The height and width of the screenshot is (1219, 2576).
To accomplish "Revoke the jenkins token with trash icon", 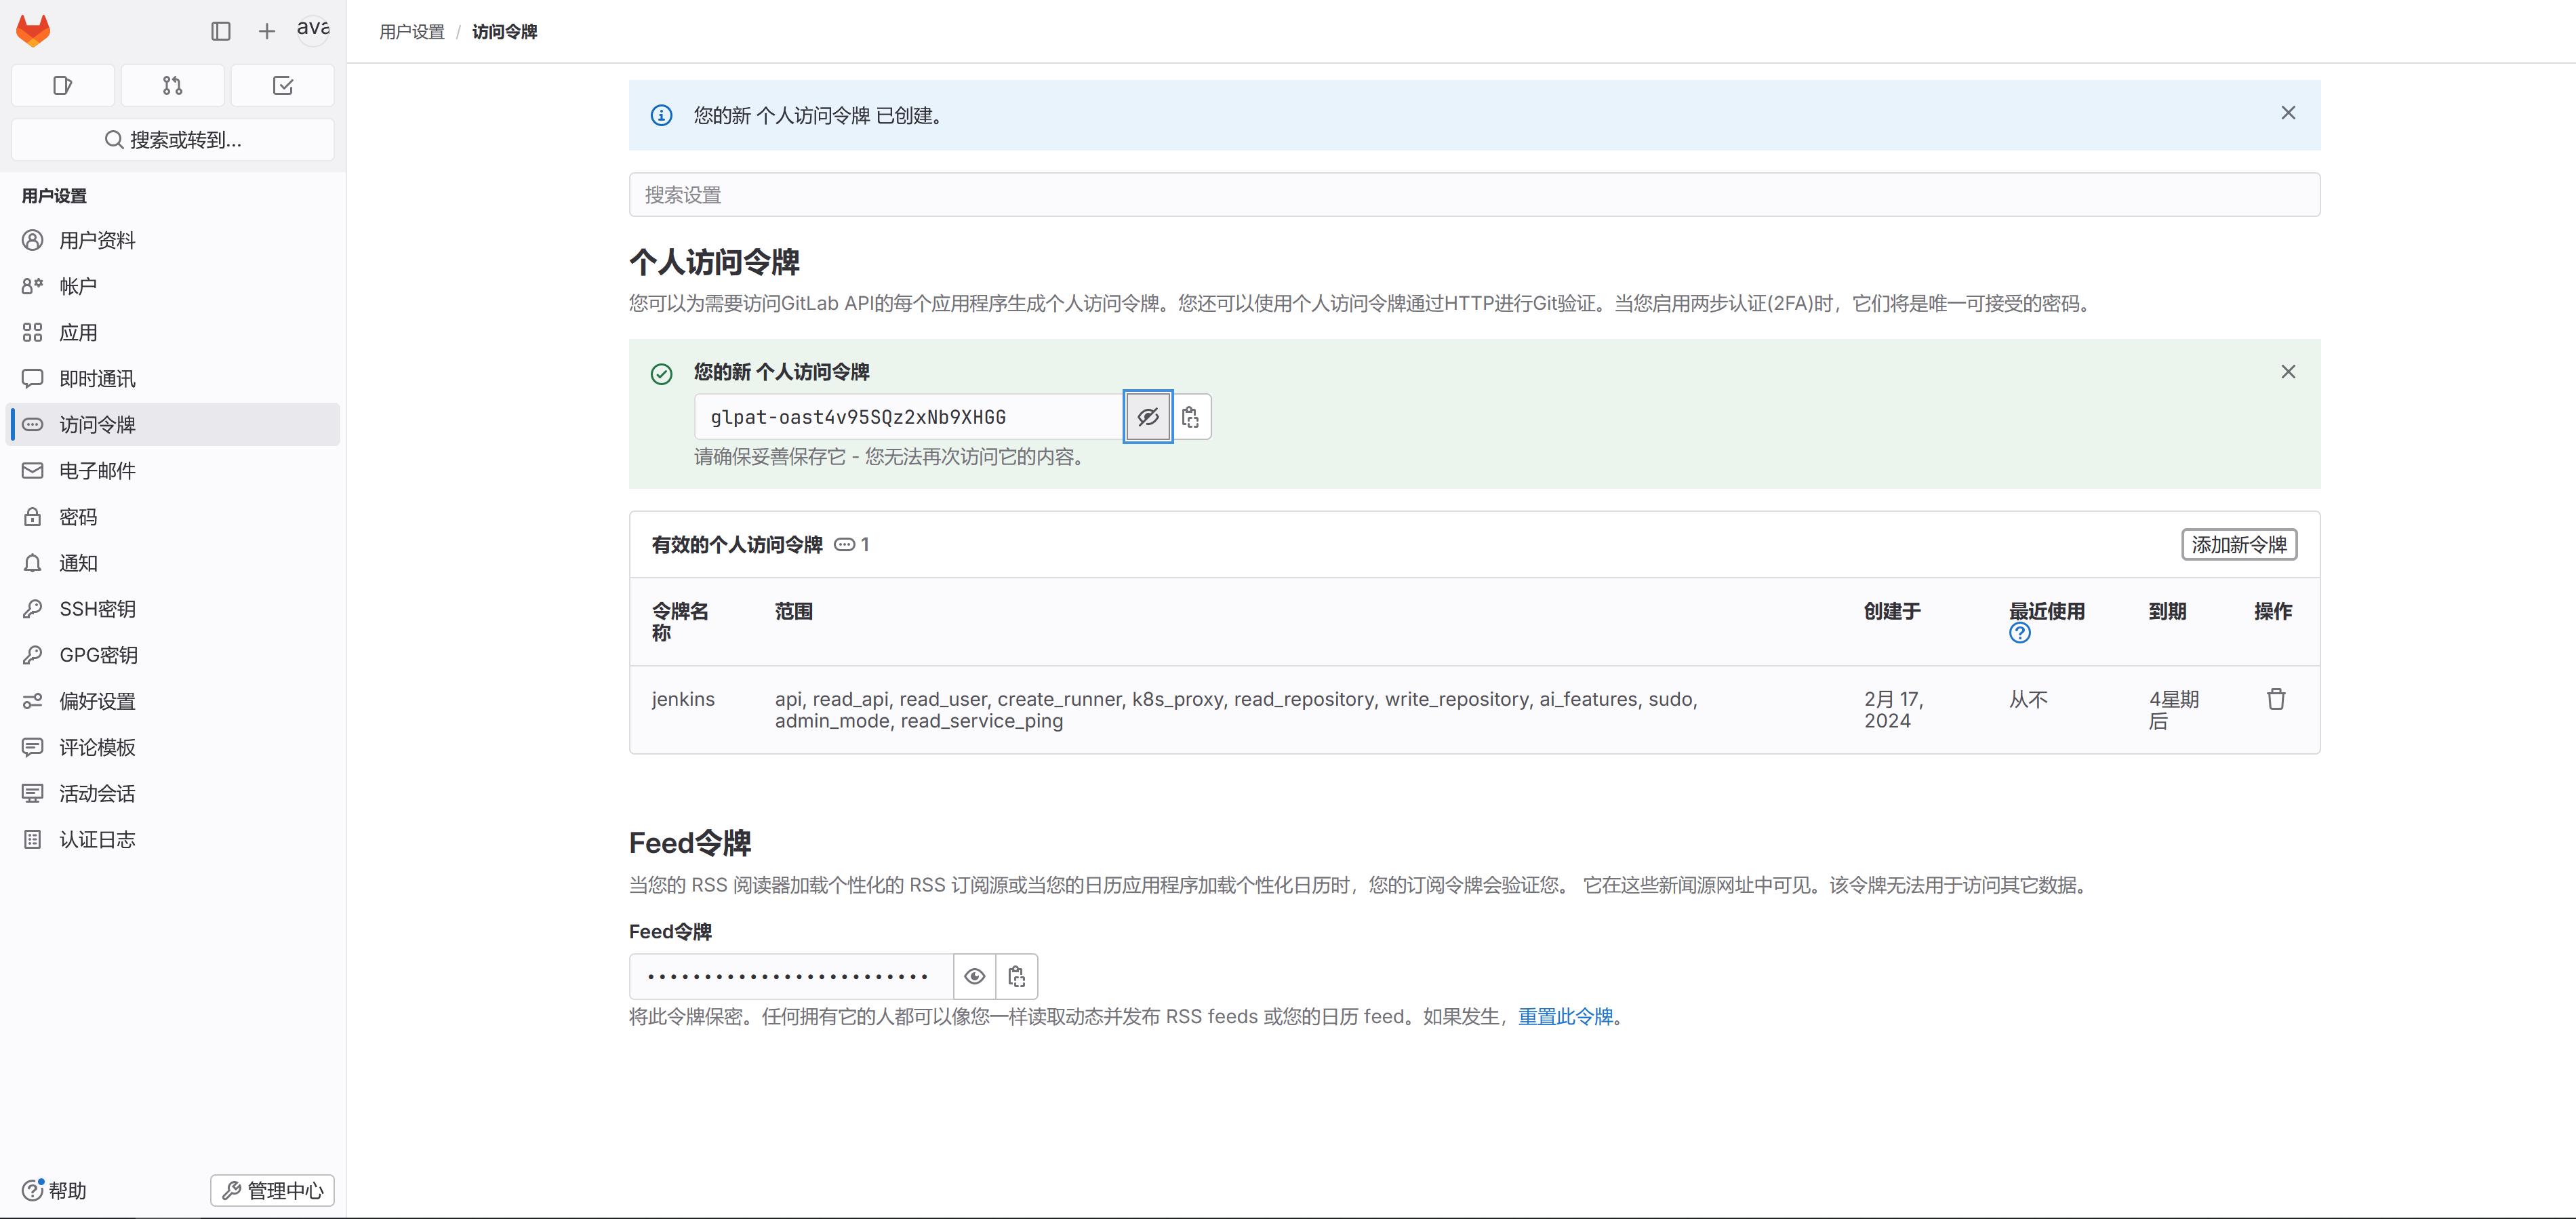I will click(2275, 699).
